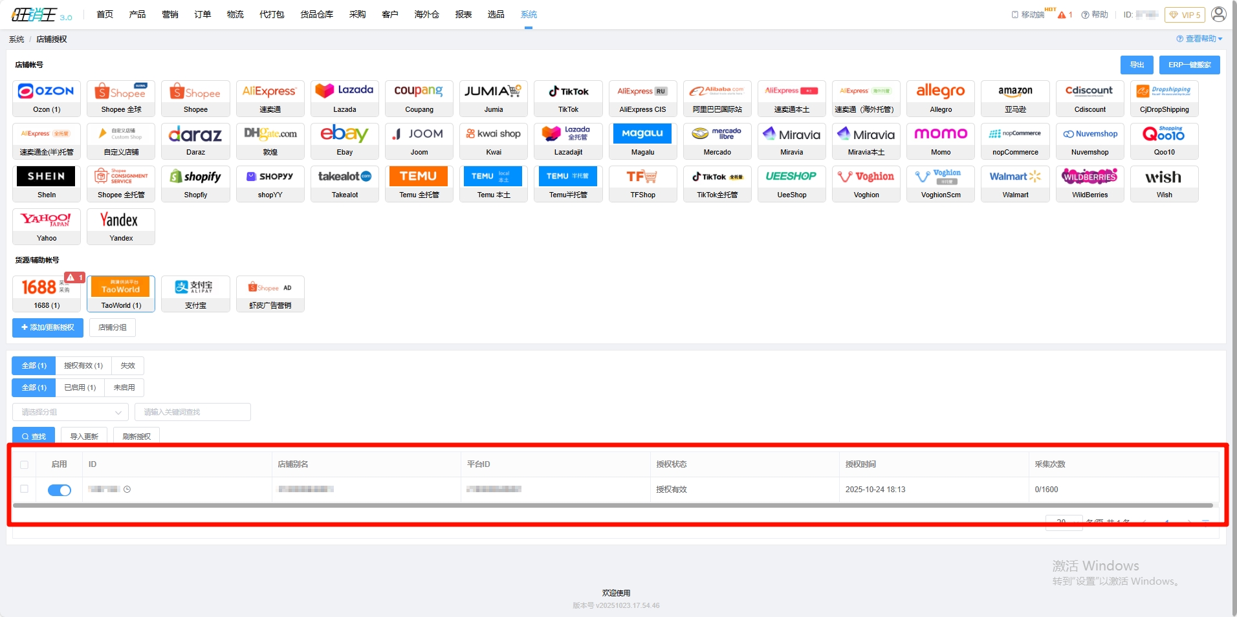
Task: Choose the Amazon (亚马逊) platform tile
Action: (1015, 98)
